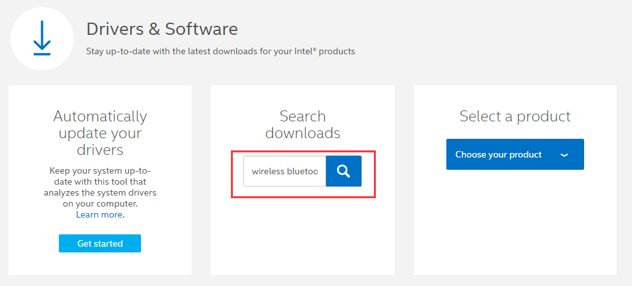Click the chevron on Choose your product
The image size is (632, 286).
(x=564, y=155)
